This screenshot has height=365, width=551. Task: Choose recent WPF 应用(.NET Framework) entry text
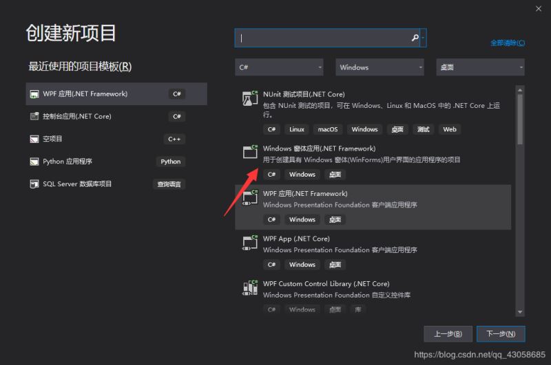[85, 94]
